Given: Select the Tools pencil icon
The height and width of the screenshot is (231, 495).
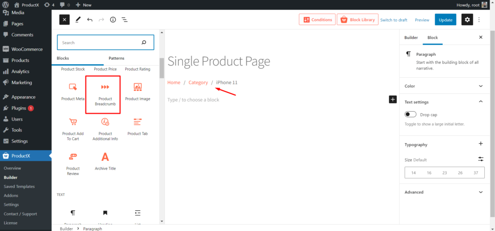Looking at the screenshot, I should tap(78, 19).
